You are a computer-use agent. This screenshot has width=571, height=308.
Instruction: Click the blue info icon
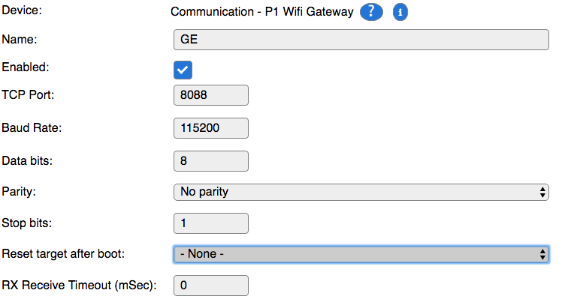coord(400,12)
